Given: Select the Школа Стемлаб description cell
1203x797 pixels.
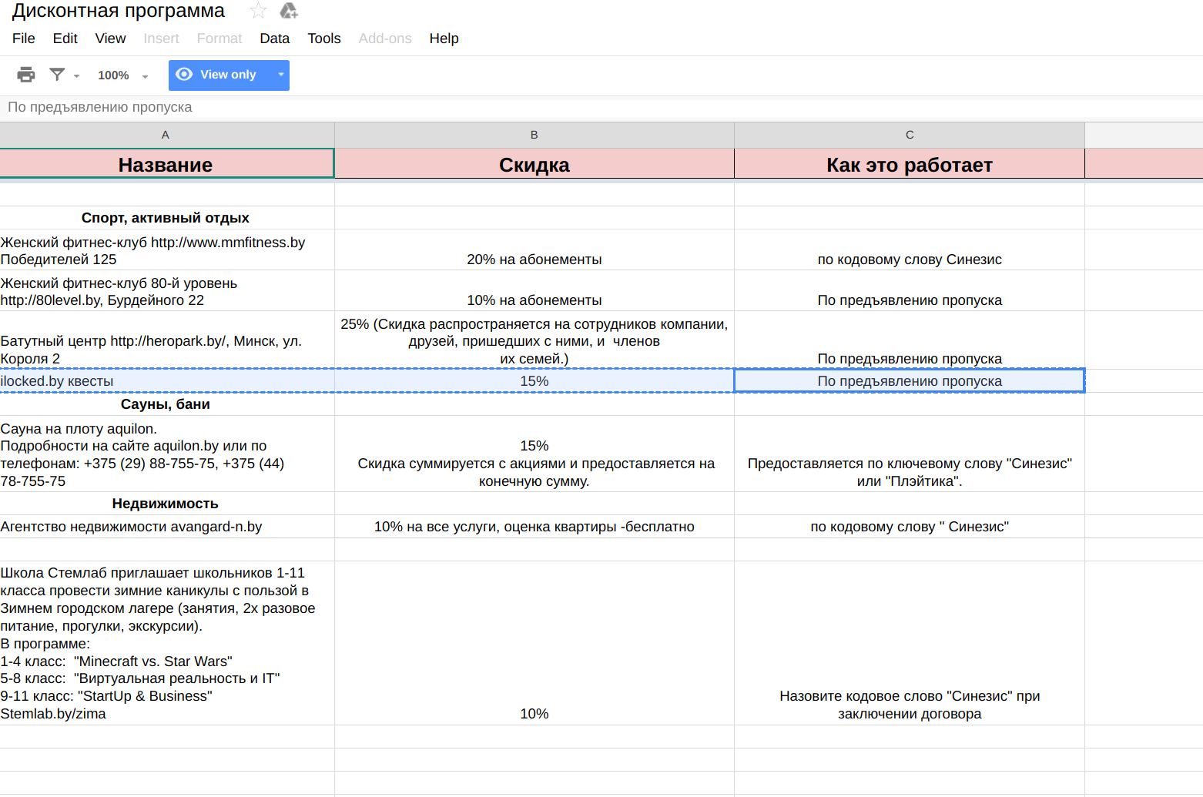Looking at the screenshot, I should point(166,643).
